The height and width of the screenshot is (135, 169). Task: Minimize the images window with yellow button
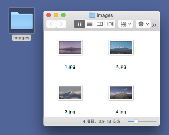56,15
